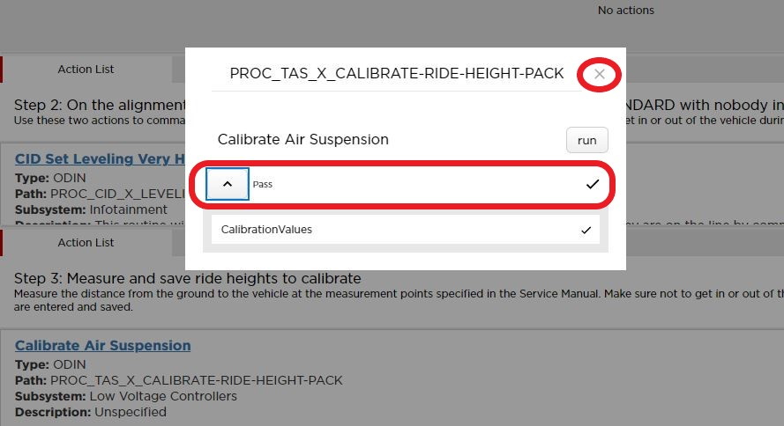Click the PROC_TAS_X_CALIBRATE-RIDE-HEIGHT-PACK dialog title
The height and width of the screenshot is (426, 784).
click(396, 74)
